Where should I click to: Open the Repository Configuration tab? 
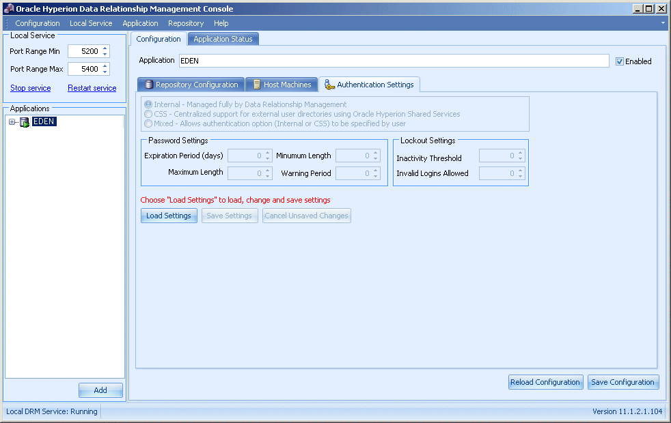point(191,85)
